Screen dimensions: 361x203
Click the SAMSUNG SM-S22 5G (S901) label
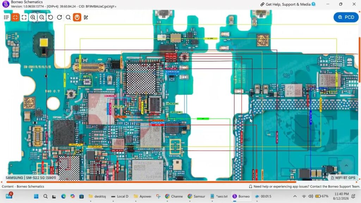pyautogui.click(x=31, y=178)
